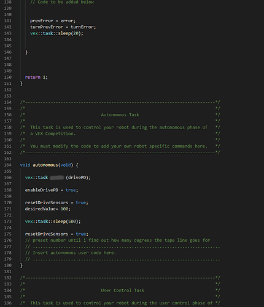Click the autonomous function name

(x=45, y=165)
